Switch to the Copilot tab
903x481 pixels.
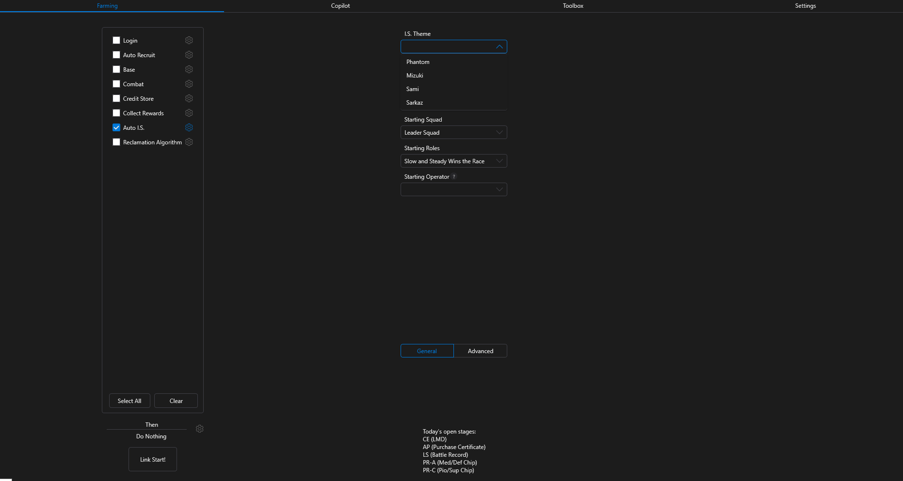coord(340,6)
